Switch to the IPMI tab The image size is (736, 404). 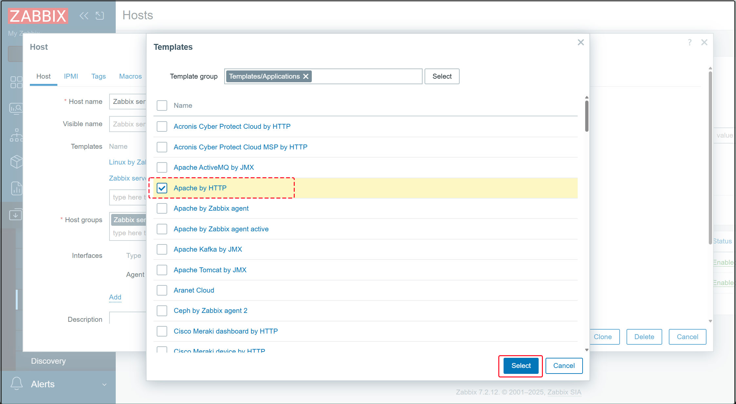(71, 76)
